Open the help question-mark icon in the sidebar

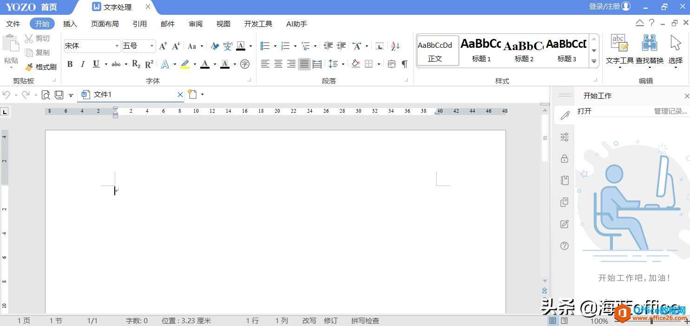pos(565,246)
